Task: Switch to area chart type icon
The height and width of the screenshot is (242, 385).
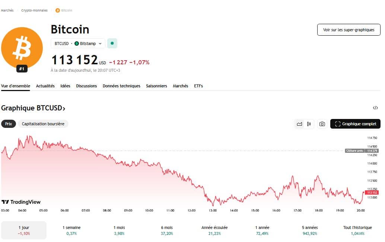Action: tap(299, 124)
